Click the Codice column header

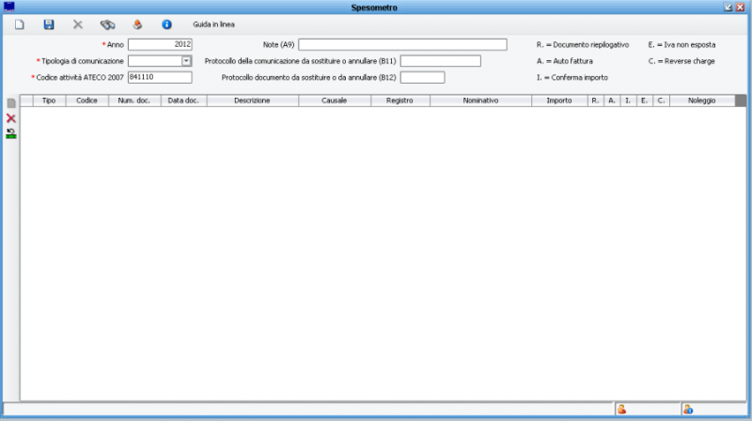[86, 101]
